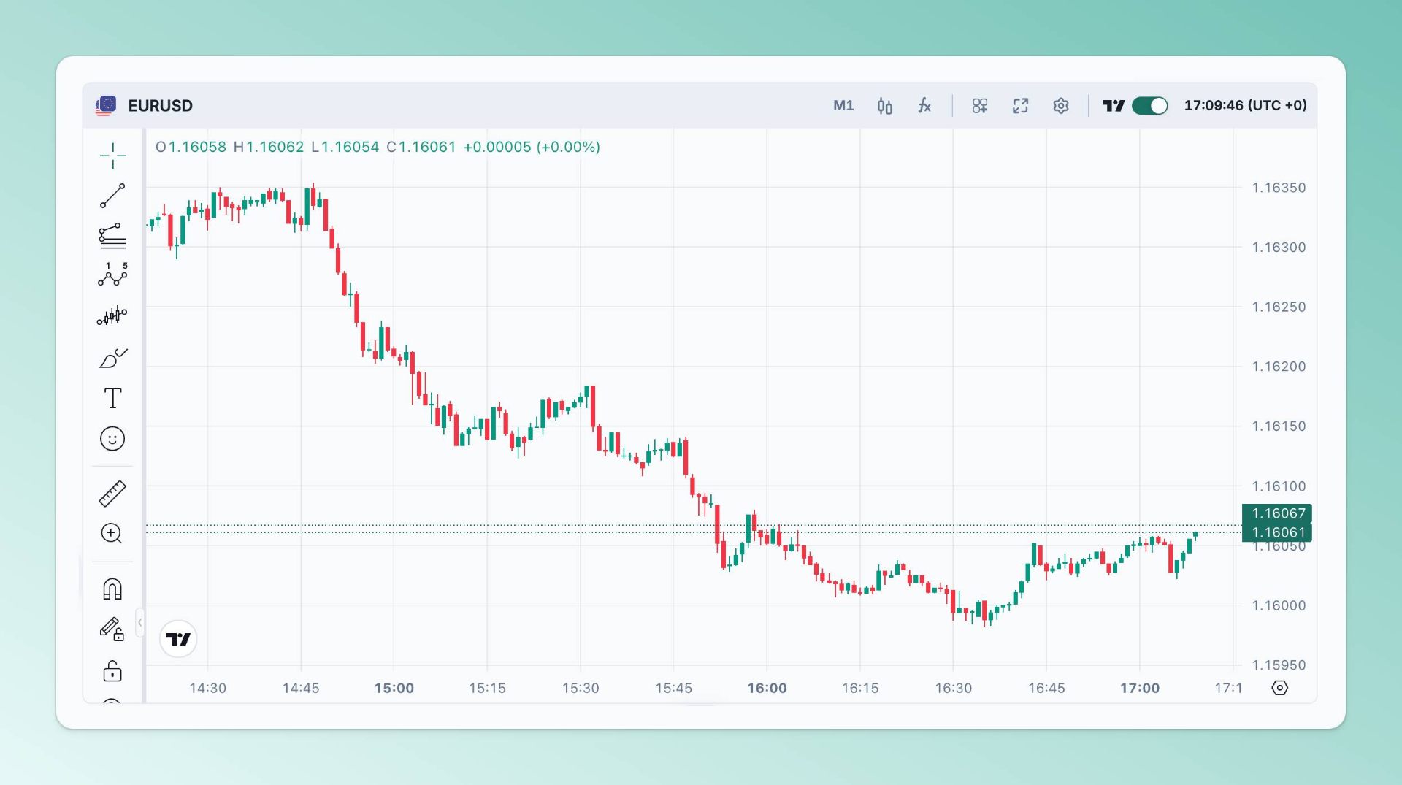This screenshot has width=1402, height=785.
Task: Click the 15:30 time axis label
Action: tap(581, 688)
